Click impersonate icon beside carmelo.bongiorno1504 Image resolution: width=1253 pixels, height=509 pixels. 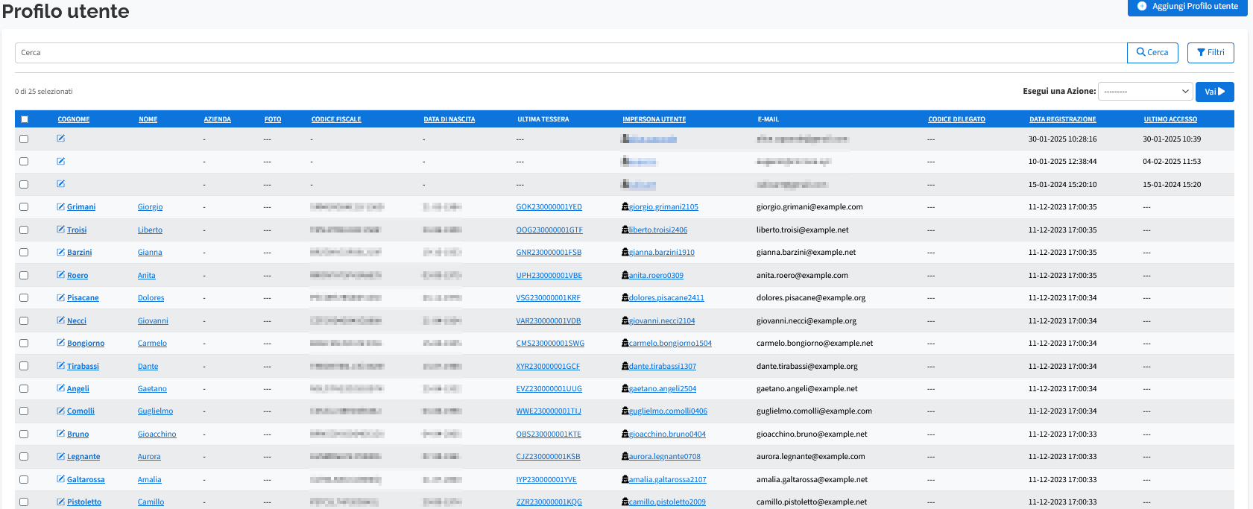[x=625, y=343]
